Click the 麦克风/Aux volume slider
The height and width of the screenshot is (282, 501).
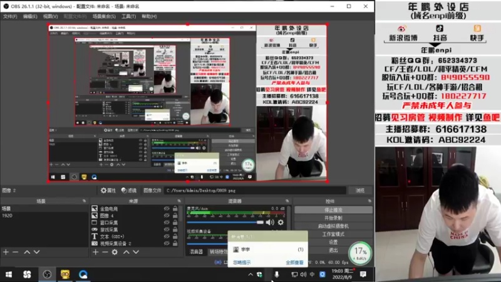pos(225,222)
